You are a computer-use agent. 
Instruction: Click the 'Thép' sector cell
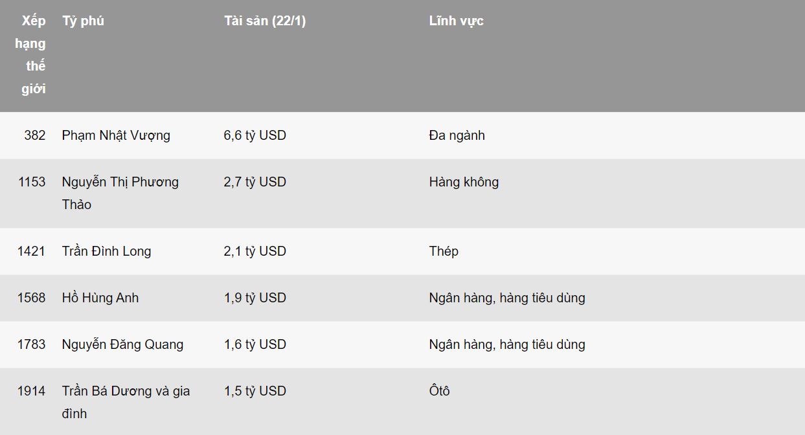coord(444,251)
